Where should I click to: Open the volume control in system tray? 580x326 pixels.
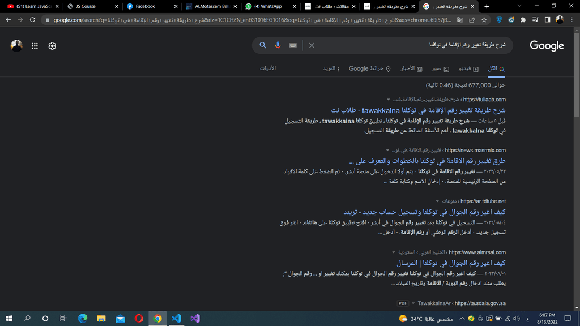[x=517, y=319]
